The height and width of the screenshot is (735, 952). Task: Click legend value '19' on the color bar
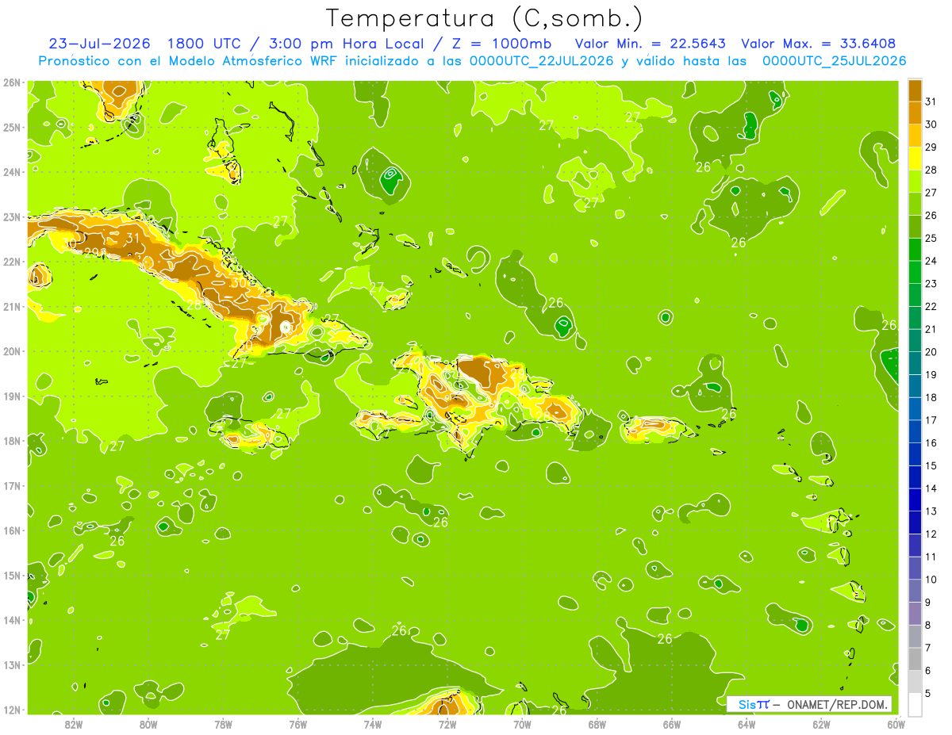click(x=931, y=374)
